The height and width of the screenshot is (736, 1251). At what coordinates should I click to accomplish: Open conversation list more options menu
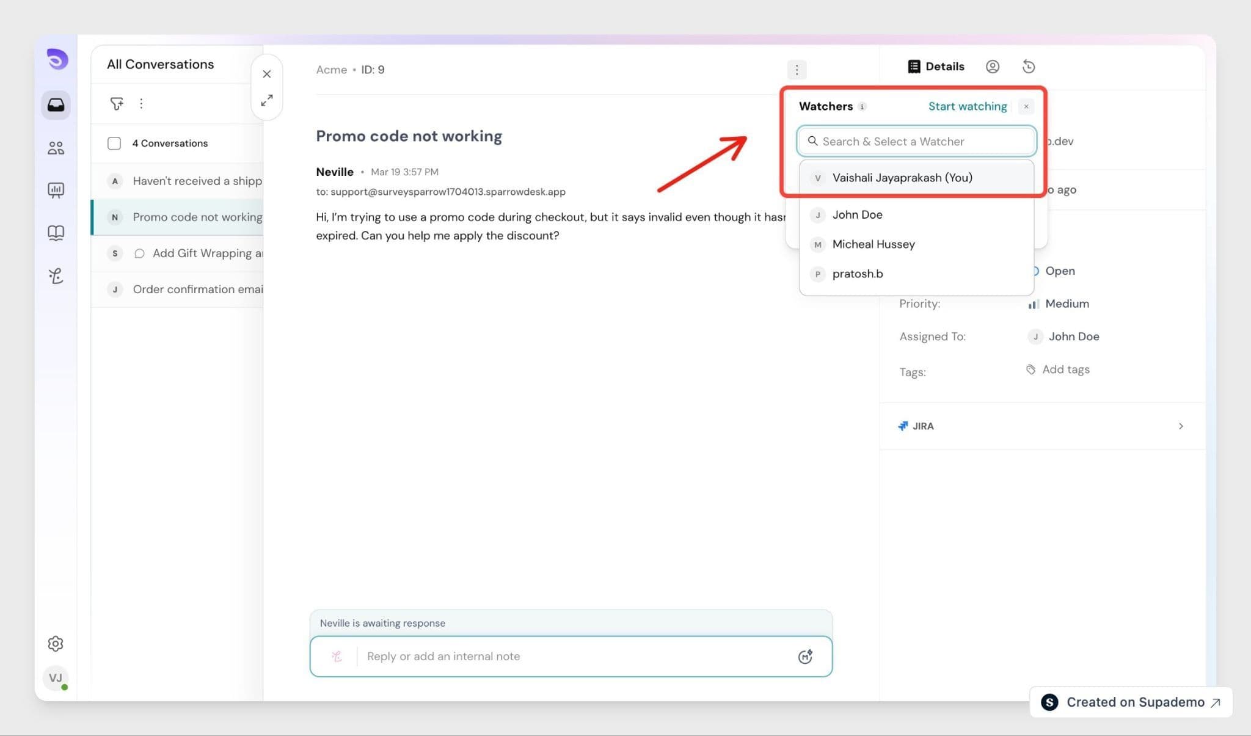[x=141, y=104]
